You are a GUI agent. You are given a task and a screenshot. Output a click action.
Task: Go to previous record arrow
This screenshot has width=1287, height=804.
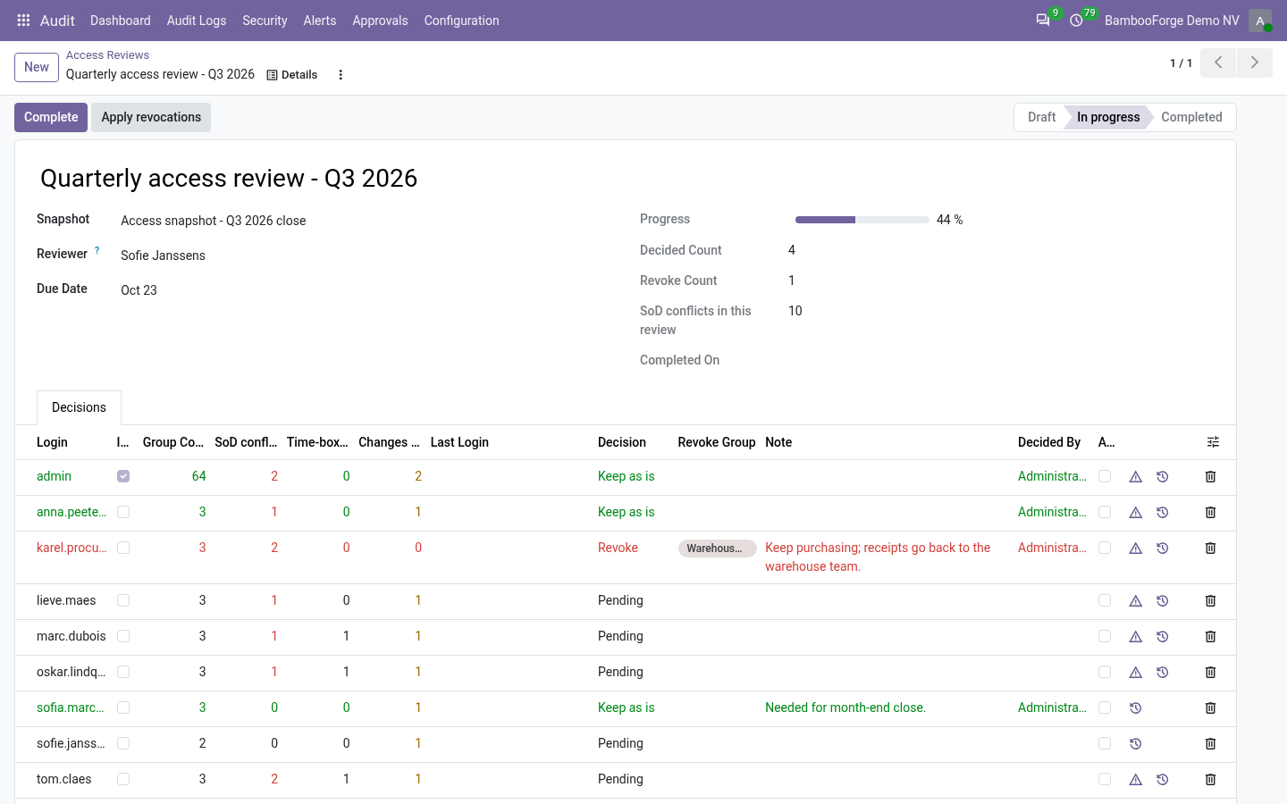tap(1218, 63)
